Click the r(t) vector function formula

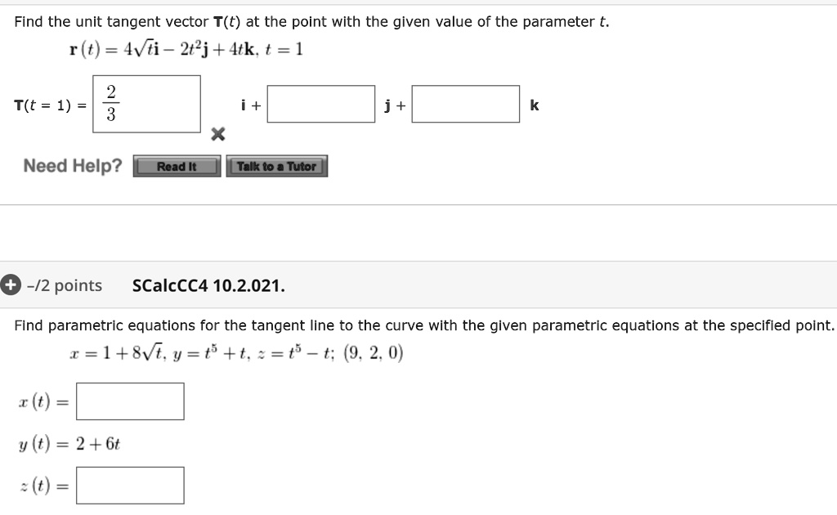186,49
